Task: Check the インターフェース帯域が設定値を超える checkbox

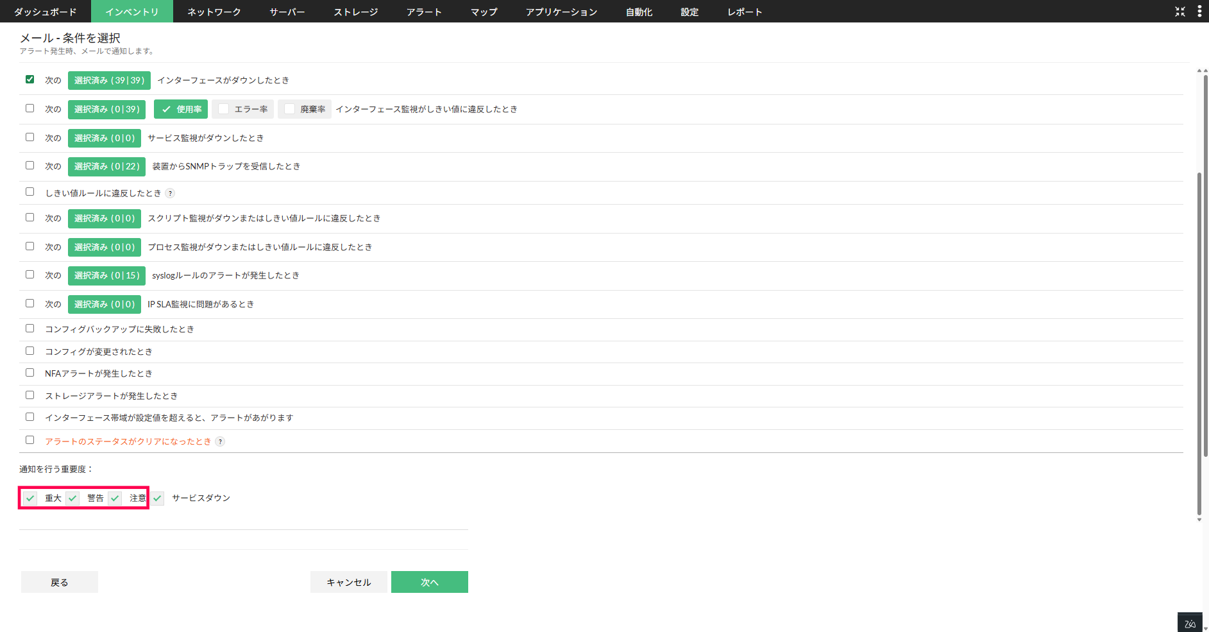Action: 30,417
